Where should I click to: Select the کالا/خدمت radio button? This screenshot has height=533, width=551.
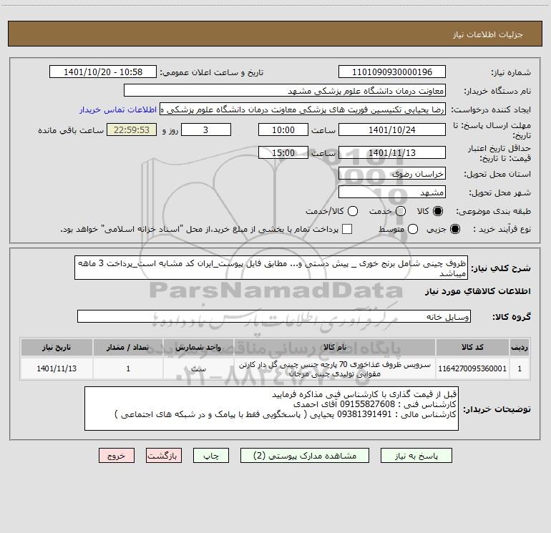pos(353,211)
